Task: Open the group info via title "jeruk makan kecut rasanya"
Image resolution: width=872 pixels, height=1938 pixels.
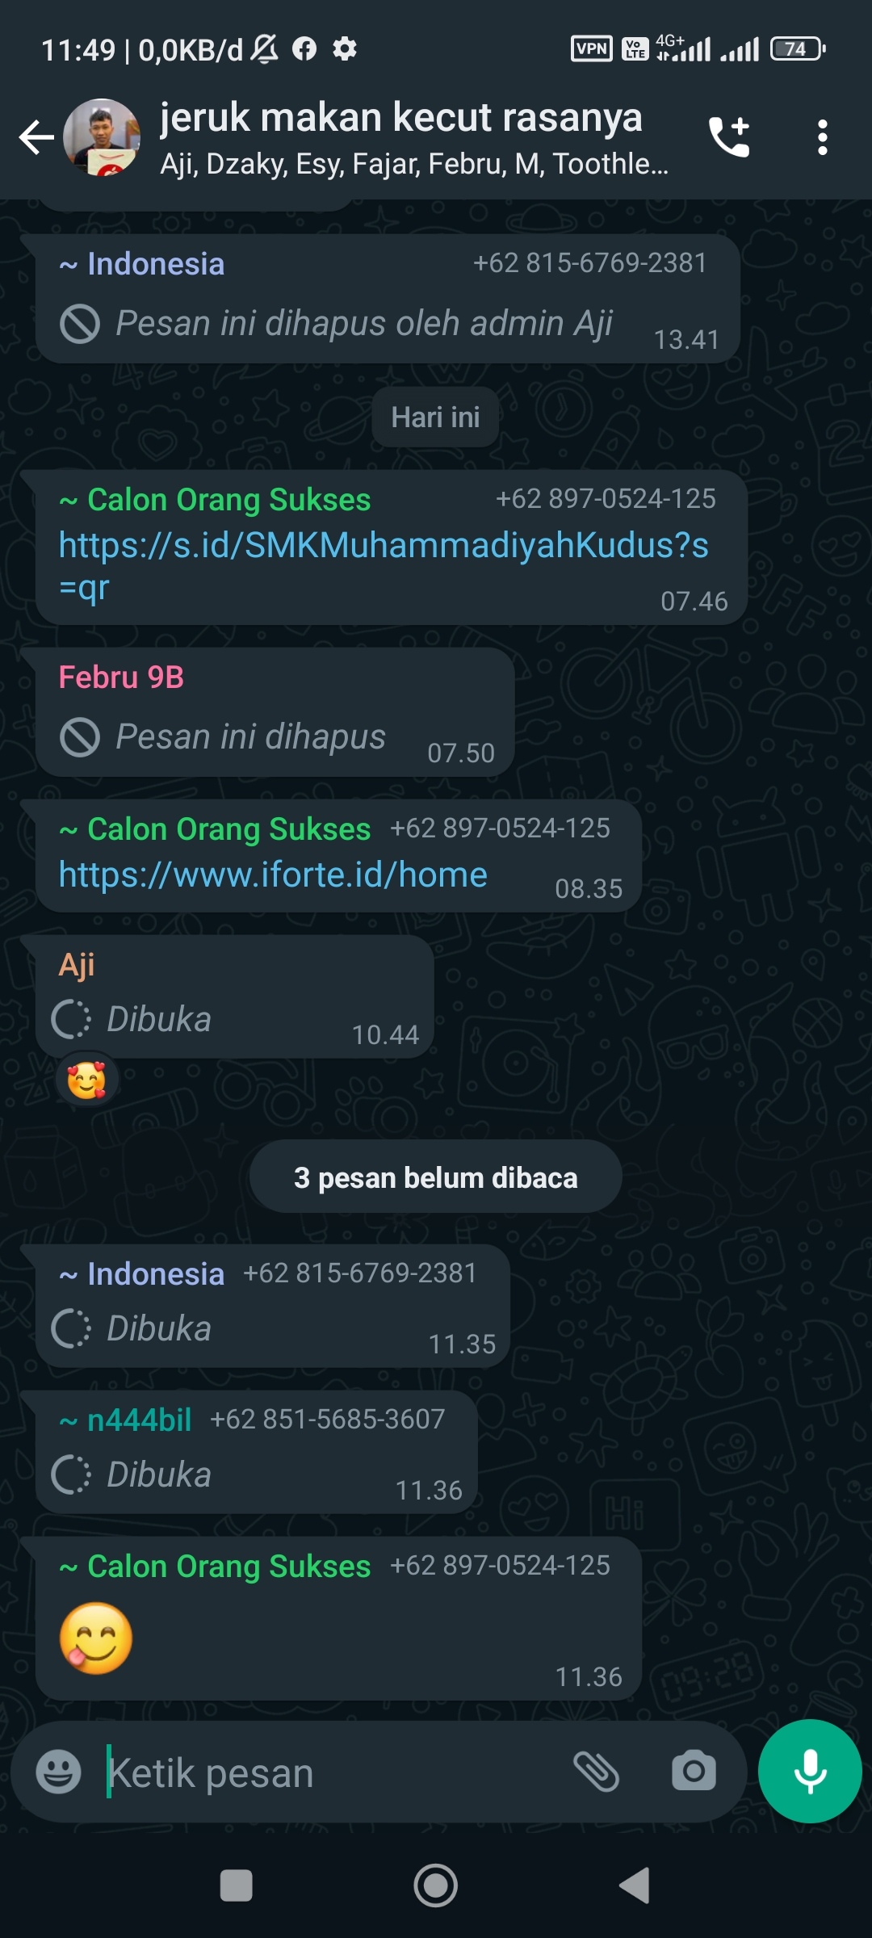Action: pos(401,117)
